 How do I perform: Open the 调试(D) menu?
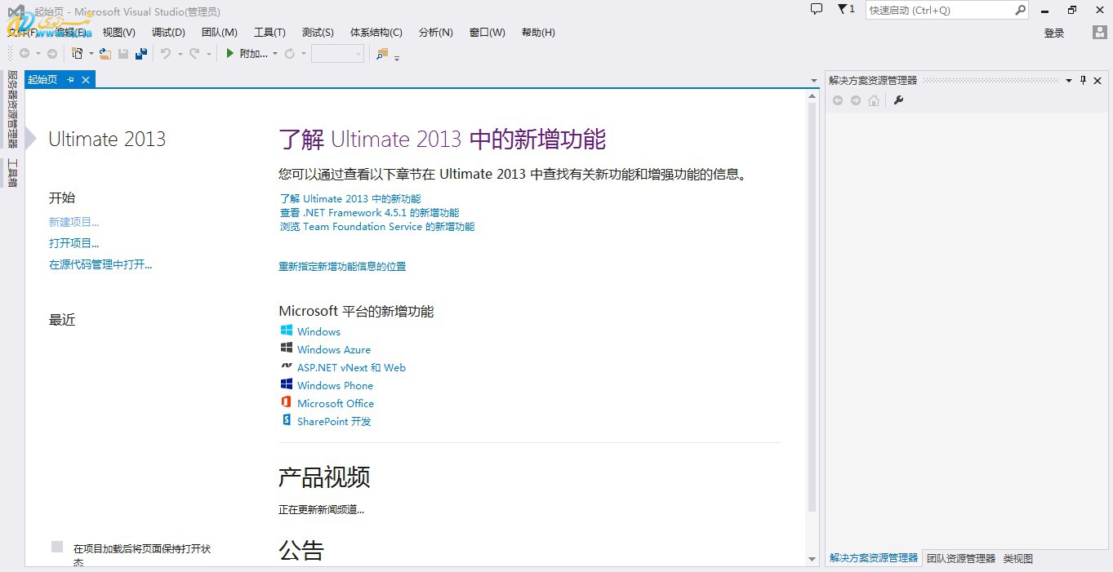pos(168,33)
